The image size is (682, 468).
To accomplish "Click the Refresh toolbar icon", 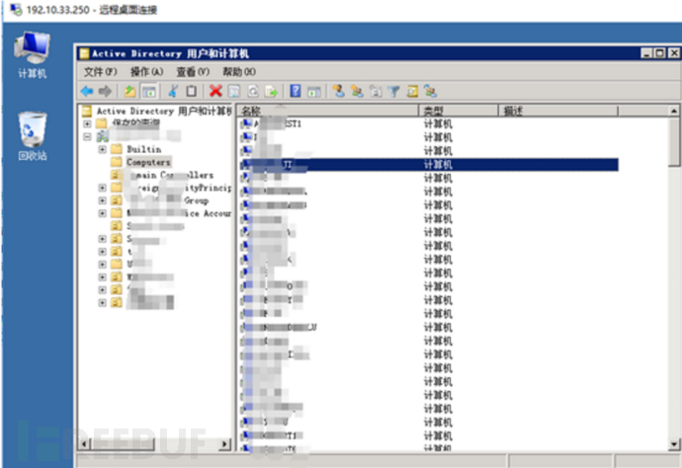I will click(x=252, y=91).
